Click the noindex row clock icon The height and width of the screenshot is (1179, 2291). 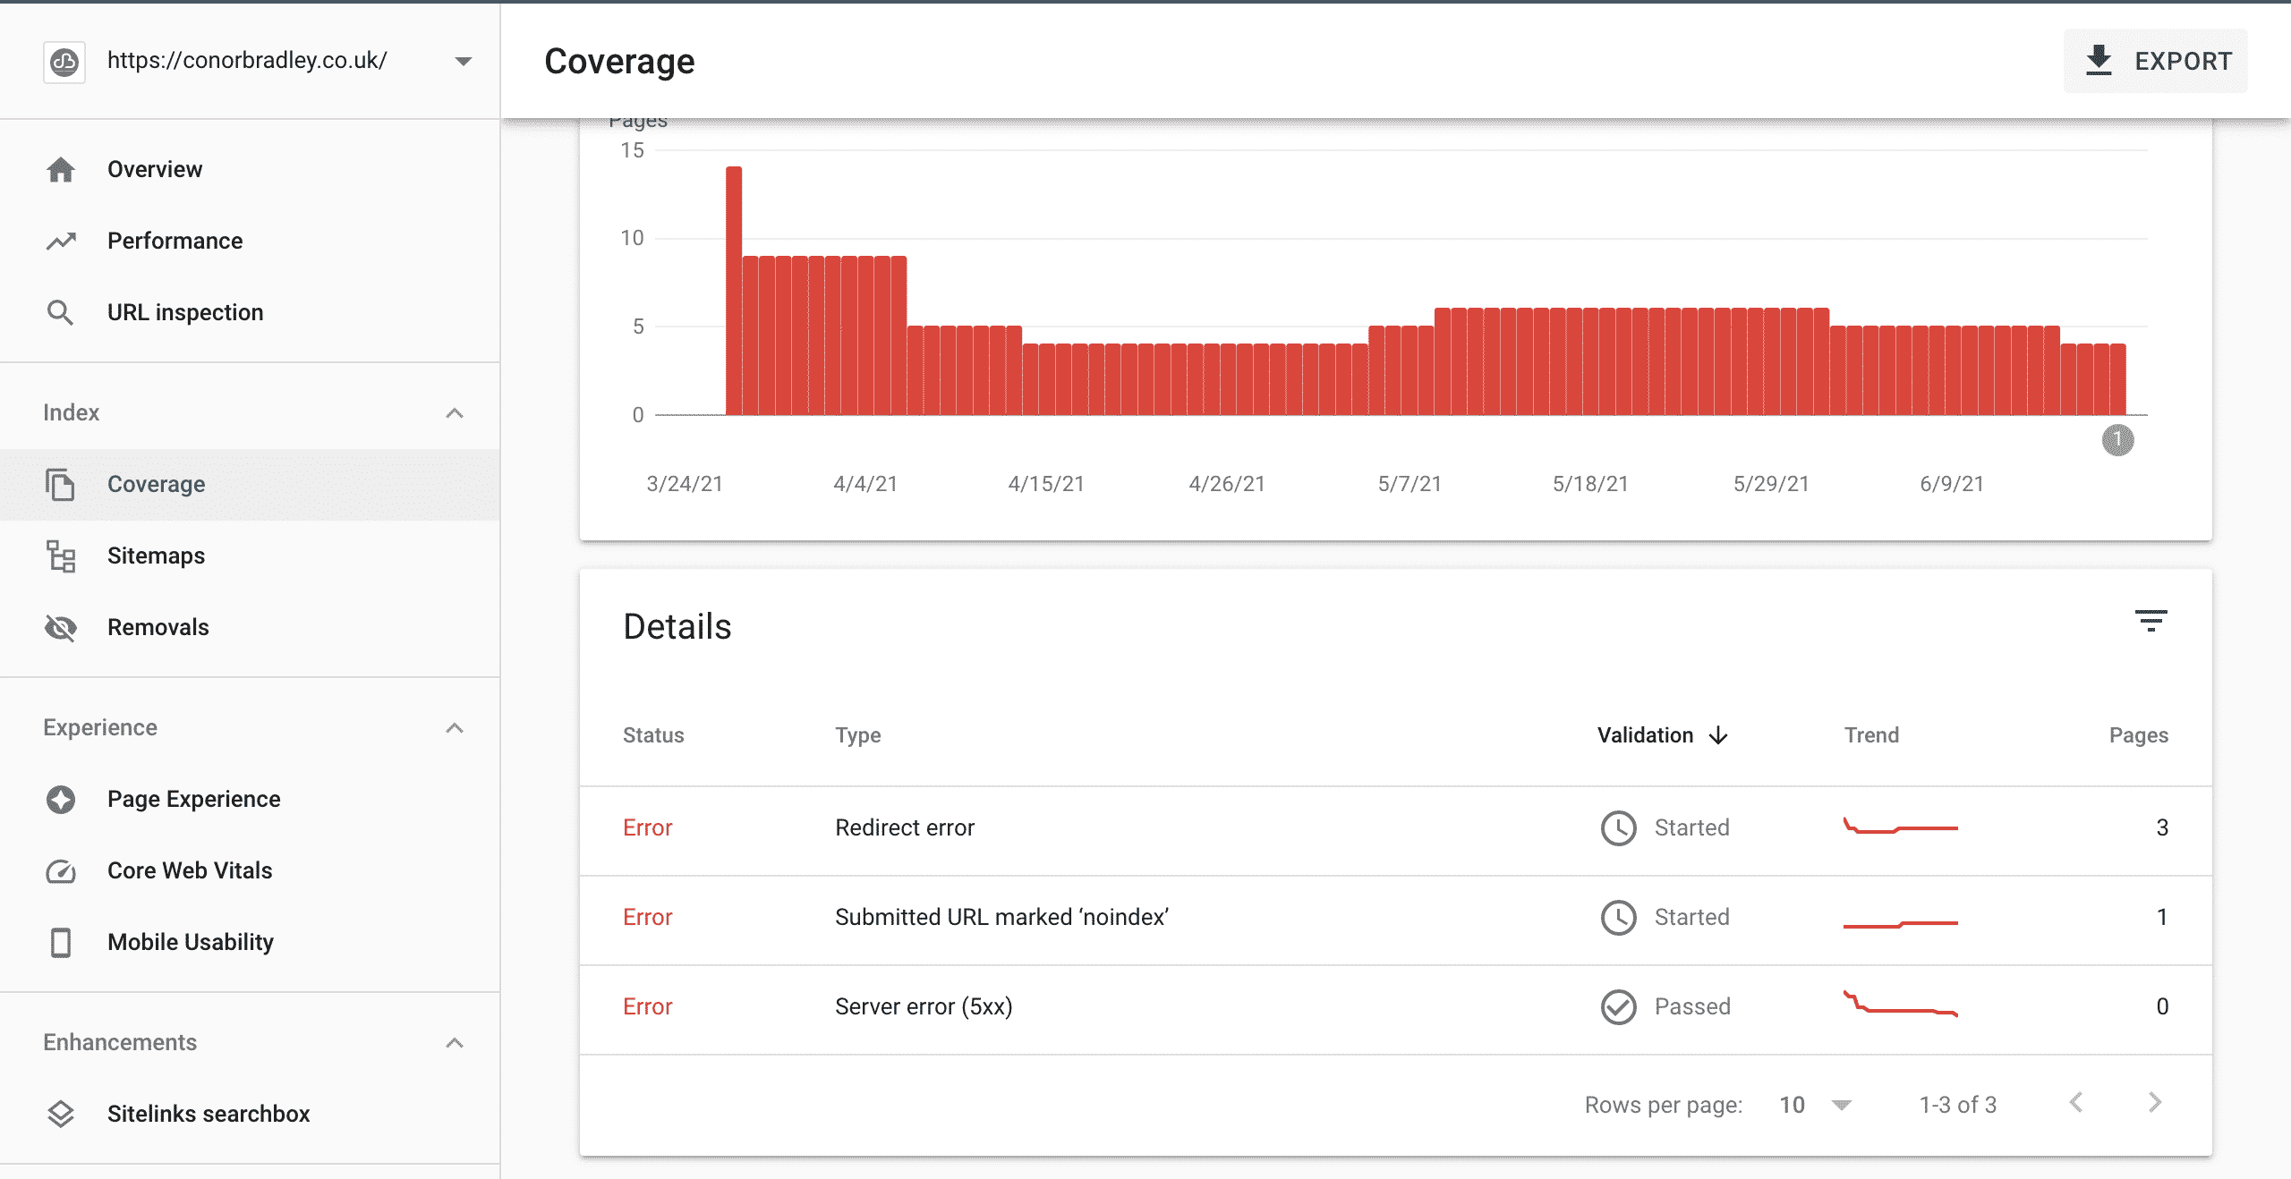1618,917
